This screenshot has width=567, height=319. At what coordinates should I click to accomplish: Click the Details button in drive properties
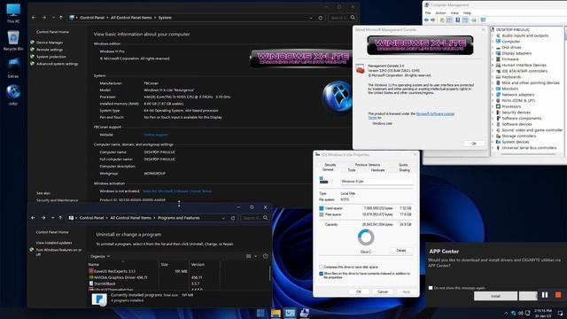[401, 250]
